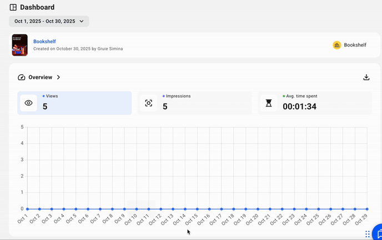Select the Impressions metric card
This screenshot has width=382, height=240.
[194, 103]
